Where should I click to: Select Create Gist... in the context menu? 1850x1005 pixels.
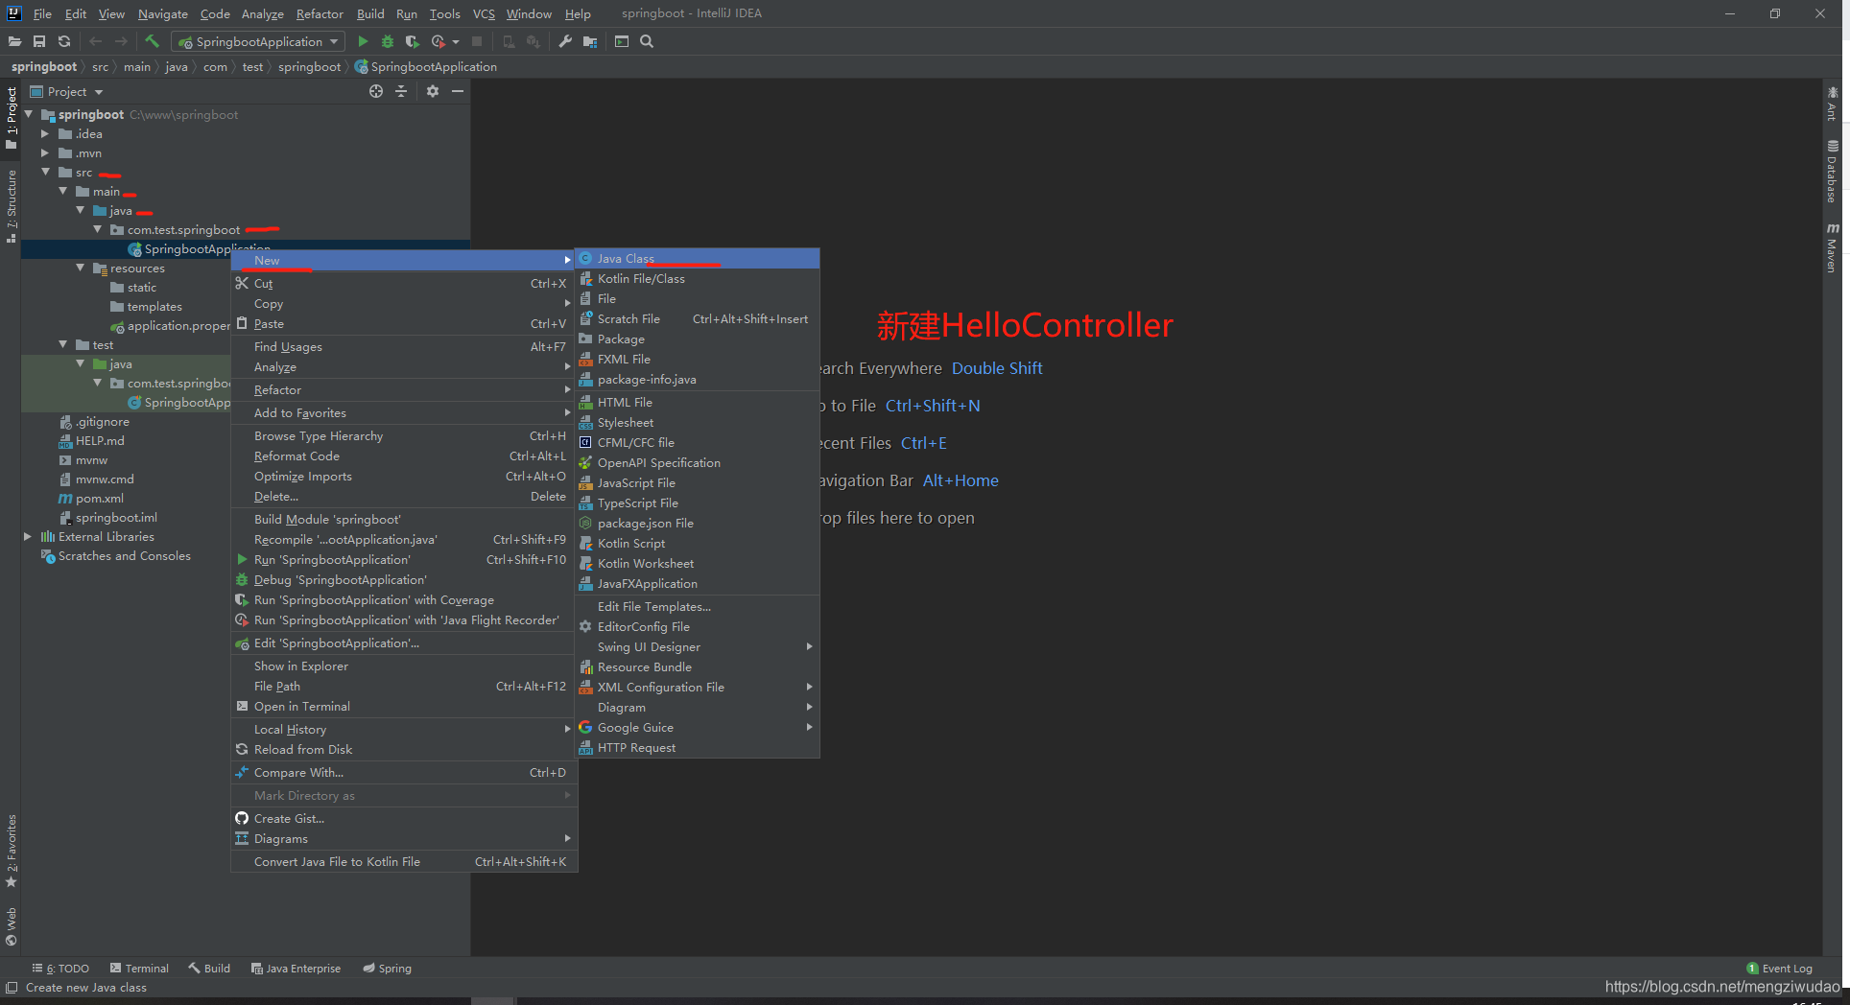point(404,819)
